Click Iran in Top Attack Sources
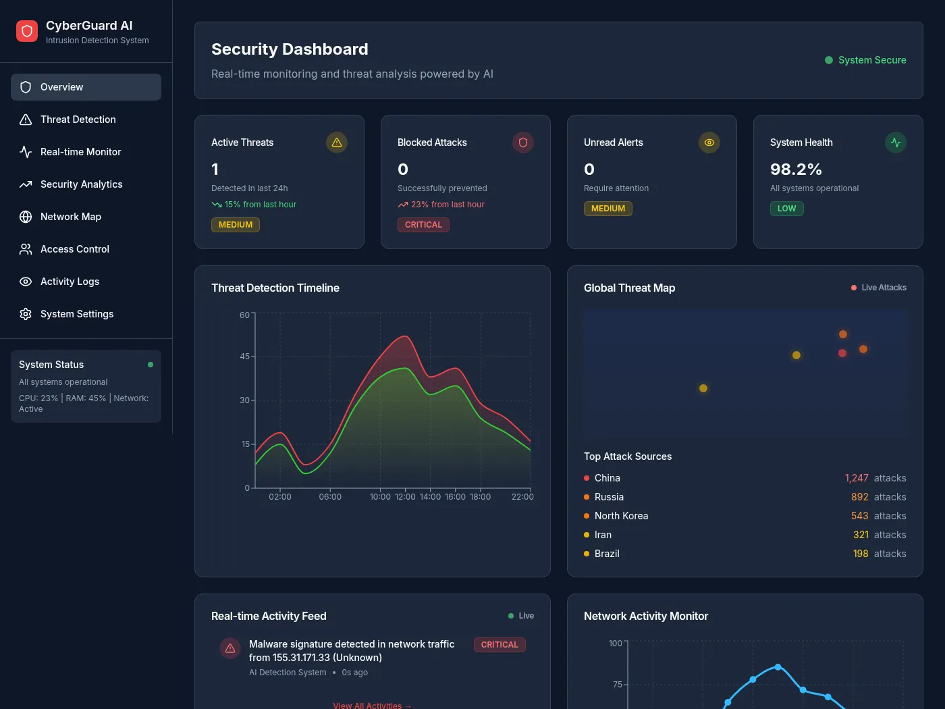The width and height of the screenshot is (945, 709). tap(745, 535)
